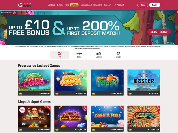Open Bonuses and Promotions menu
Viewport: 178px width, 133px height.
click(91, 5)
